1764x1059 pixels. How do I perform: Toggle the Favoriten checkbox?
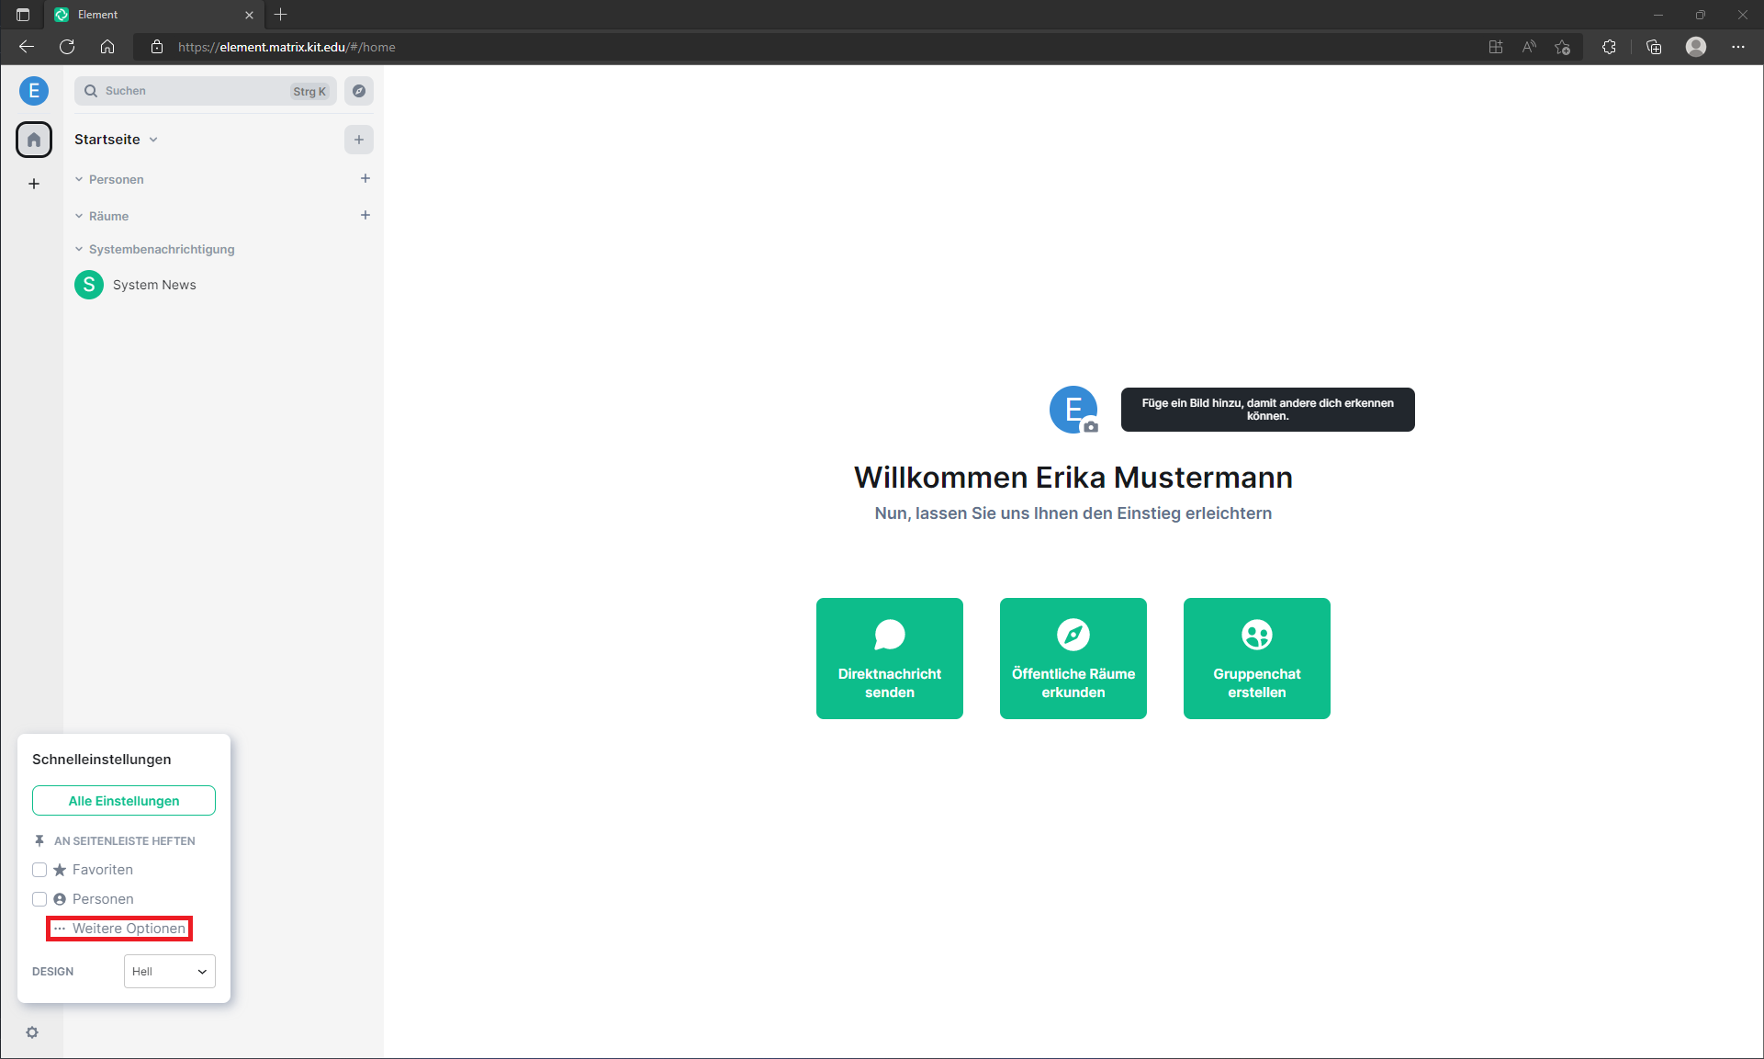coord(38,869)
